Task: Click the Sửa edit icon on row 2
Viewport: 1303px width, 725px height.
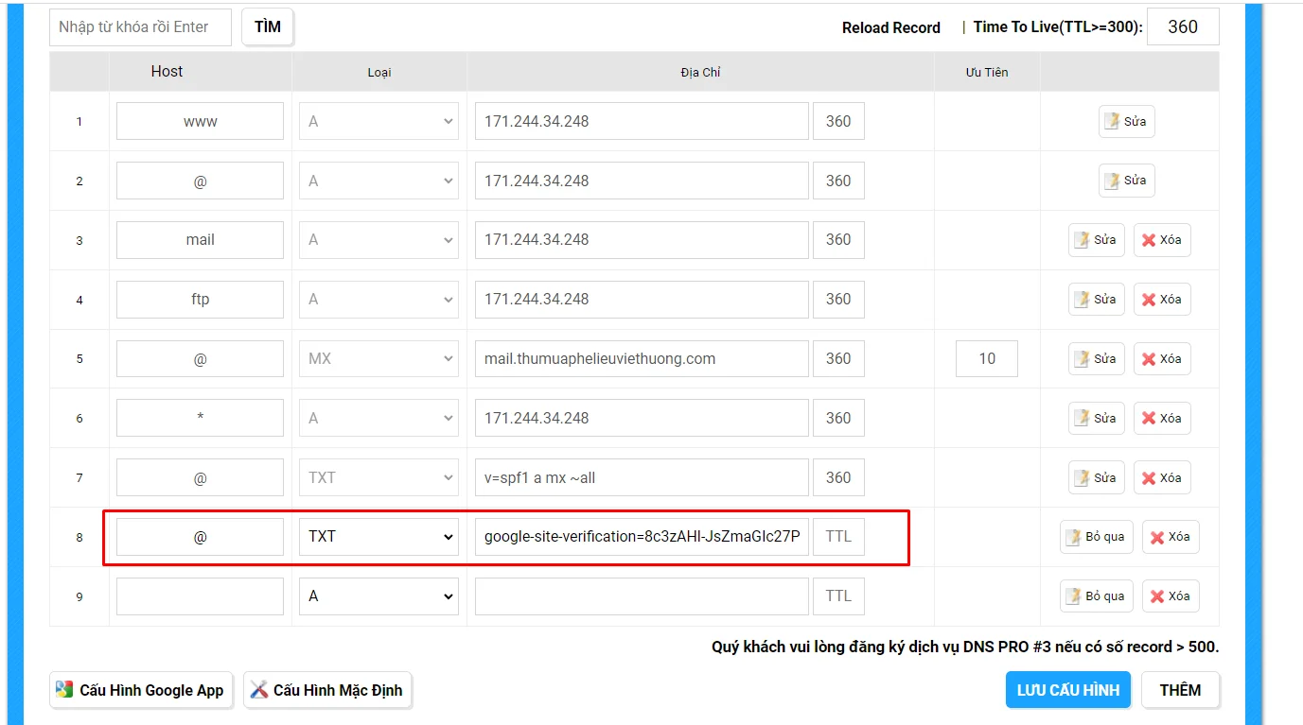Action: point(1126,180)
